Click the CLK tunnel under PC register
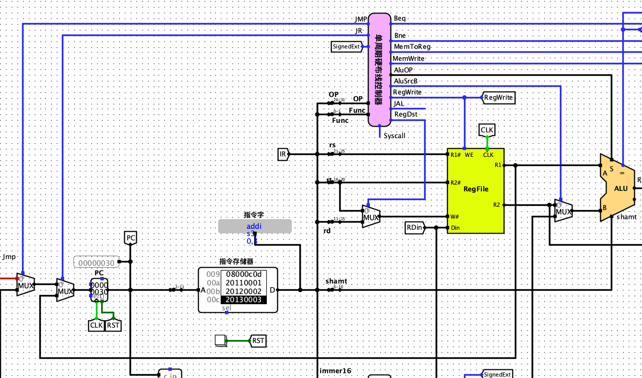 point(96,325)
